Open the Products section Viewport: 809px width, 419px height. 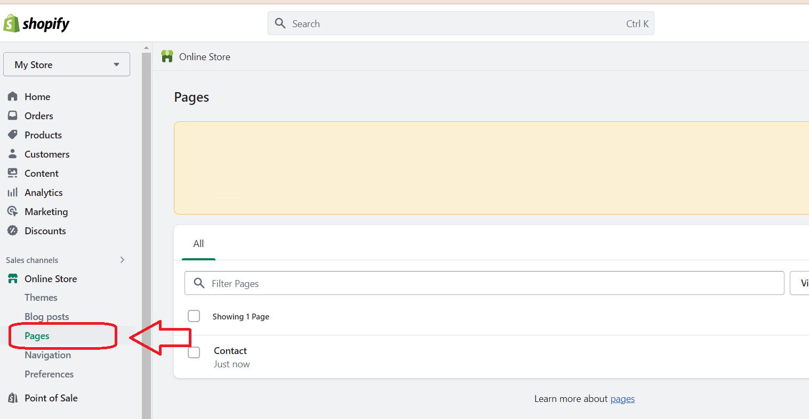43,135
